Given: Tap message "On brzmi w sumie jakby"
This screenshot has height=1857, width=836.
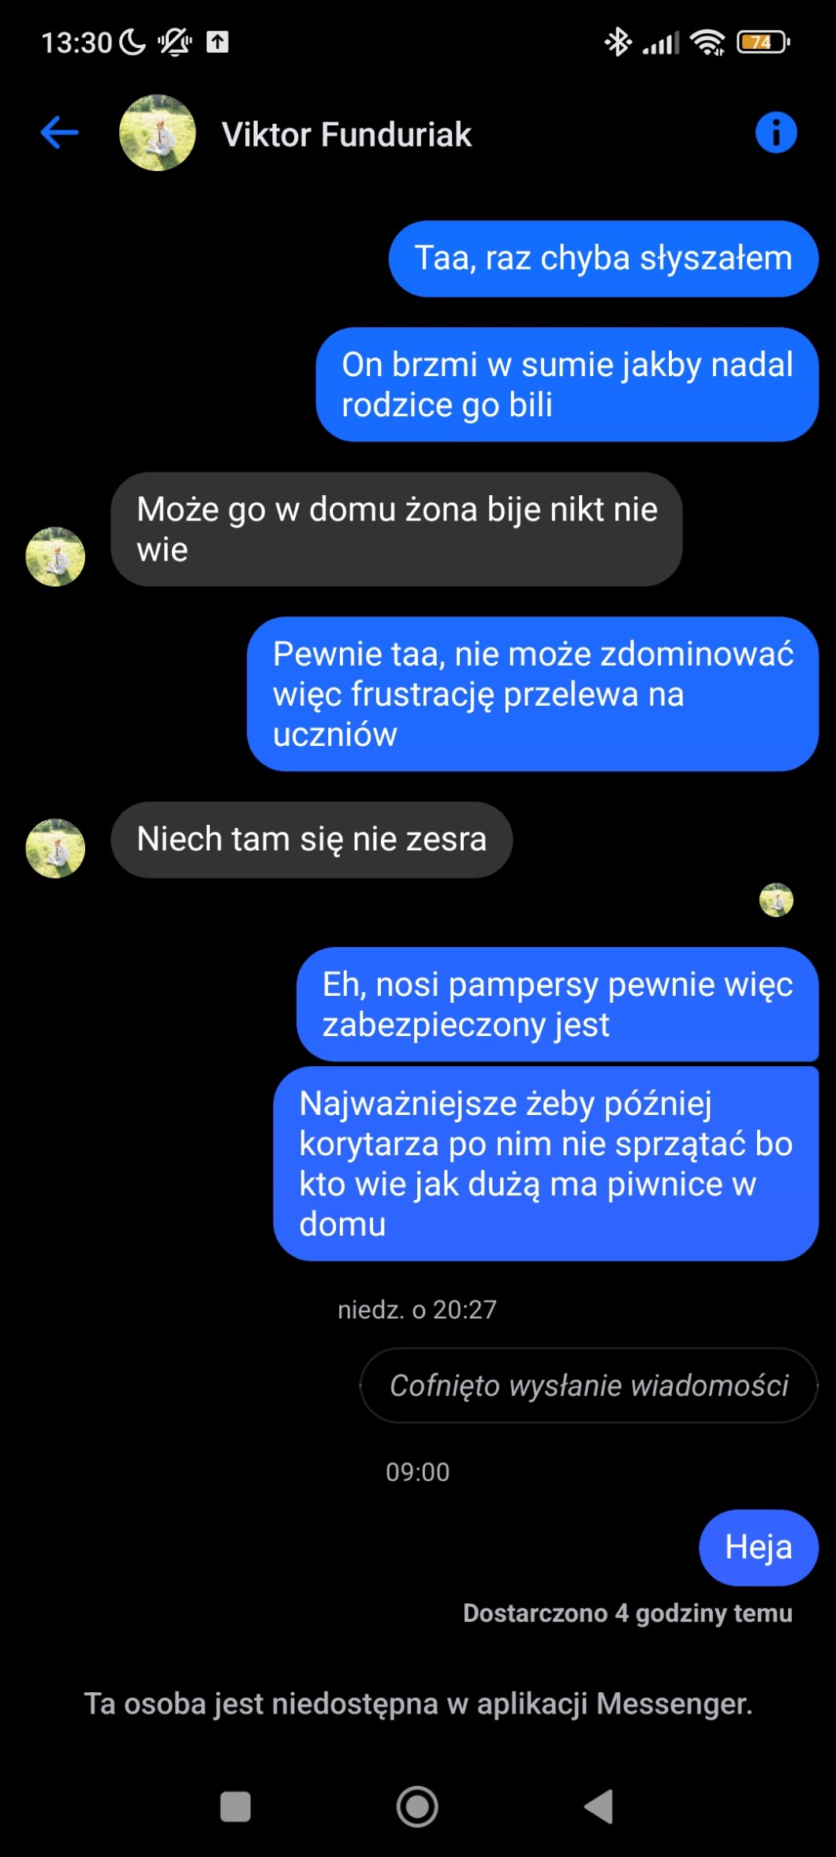Looking at the screenshot, I should [567, 384].
